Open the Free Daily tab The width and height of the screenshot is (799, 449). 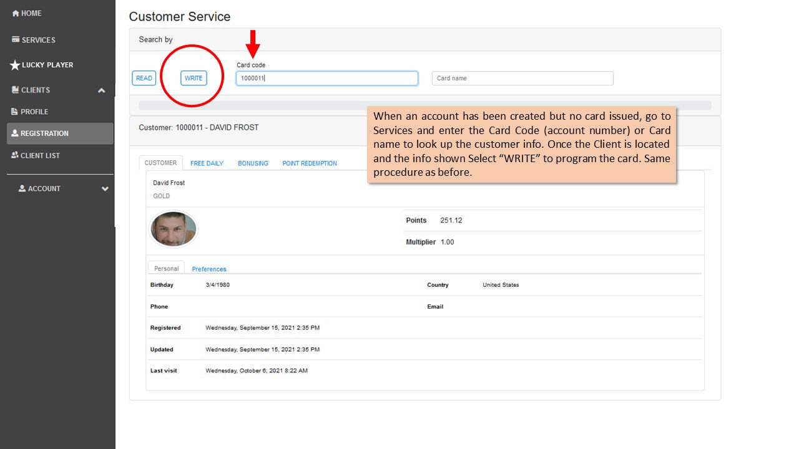(x=207, y=163)
